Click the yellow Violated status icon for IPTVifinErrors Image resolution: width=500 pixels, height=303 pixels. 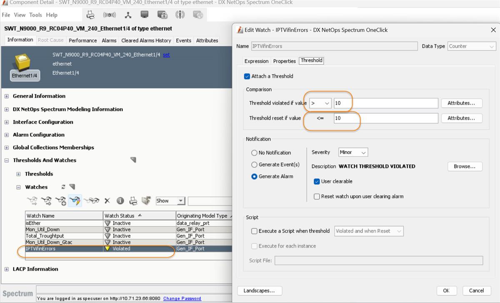(x=107, y=248)
